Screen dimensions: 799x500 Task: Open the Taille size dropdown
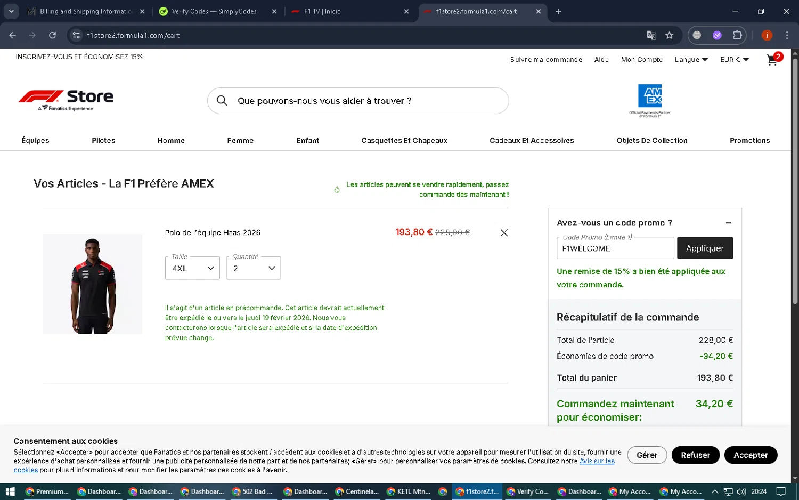pyautogui.click(x=192, y=268)
